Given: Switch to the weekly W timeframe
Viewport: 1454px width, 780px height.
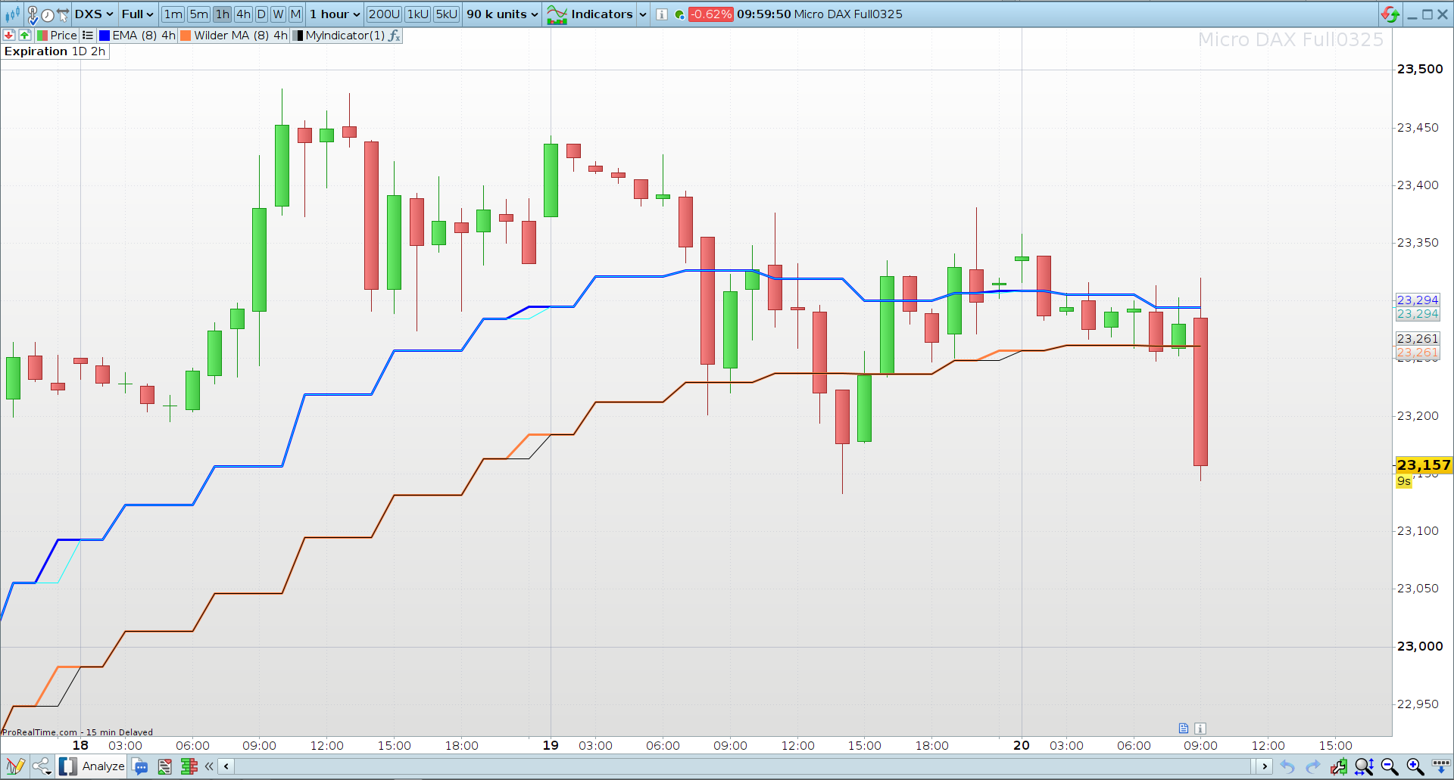Looking at the screenshot, I should (278, 14).
